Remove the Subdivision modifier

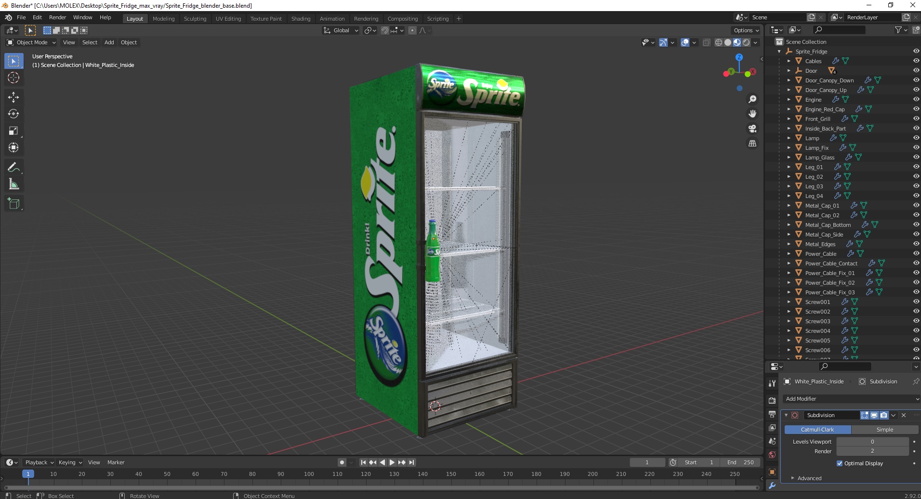click(904, 415)
